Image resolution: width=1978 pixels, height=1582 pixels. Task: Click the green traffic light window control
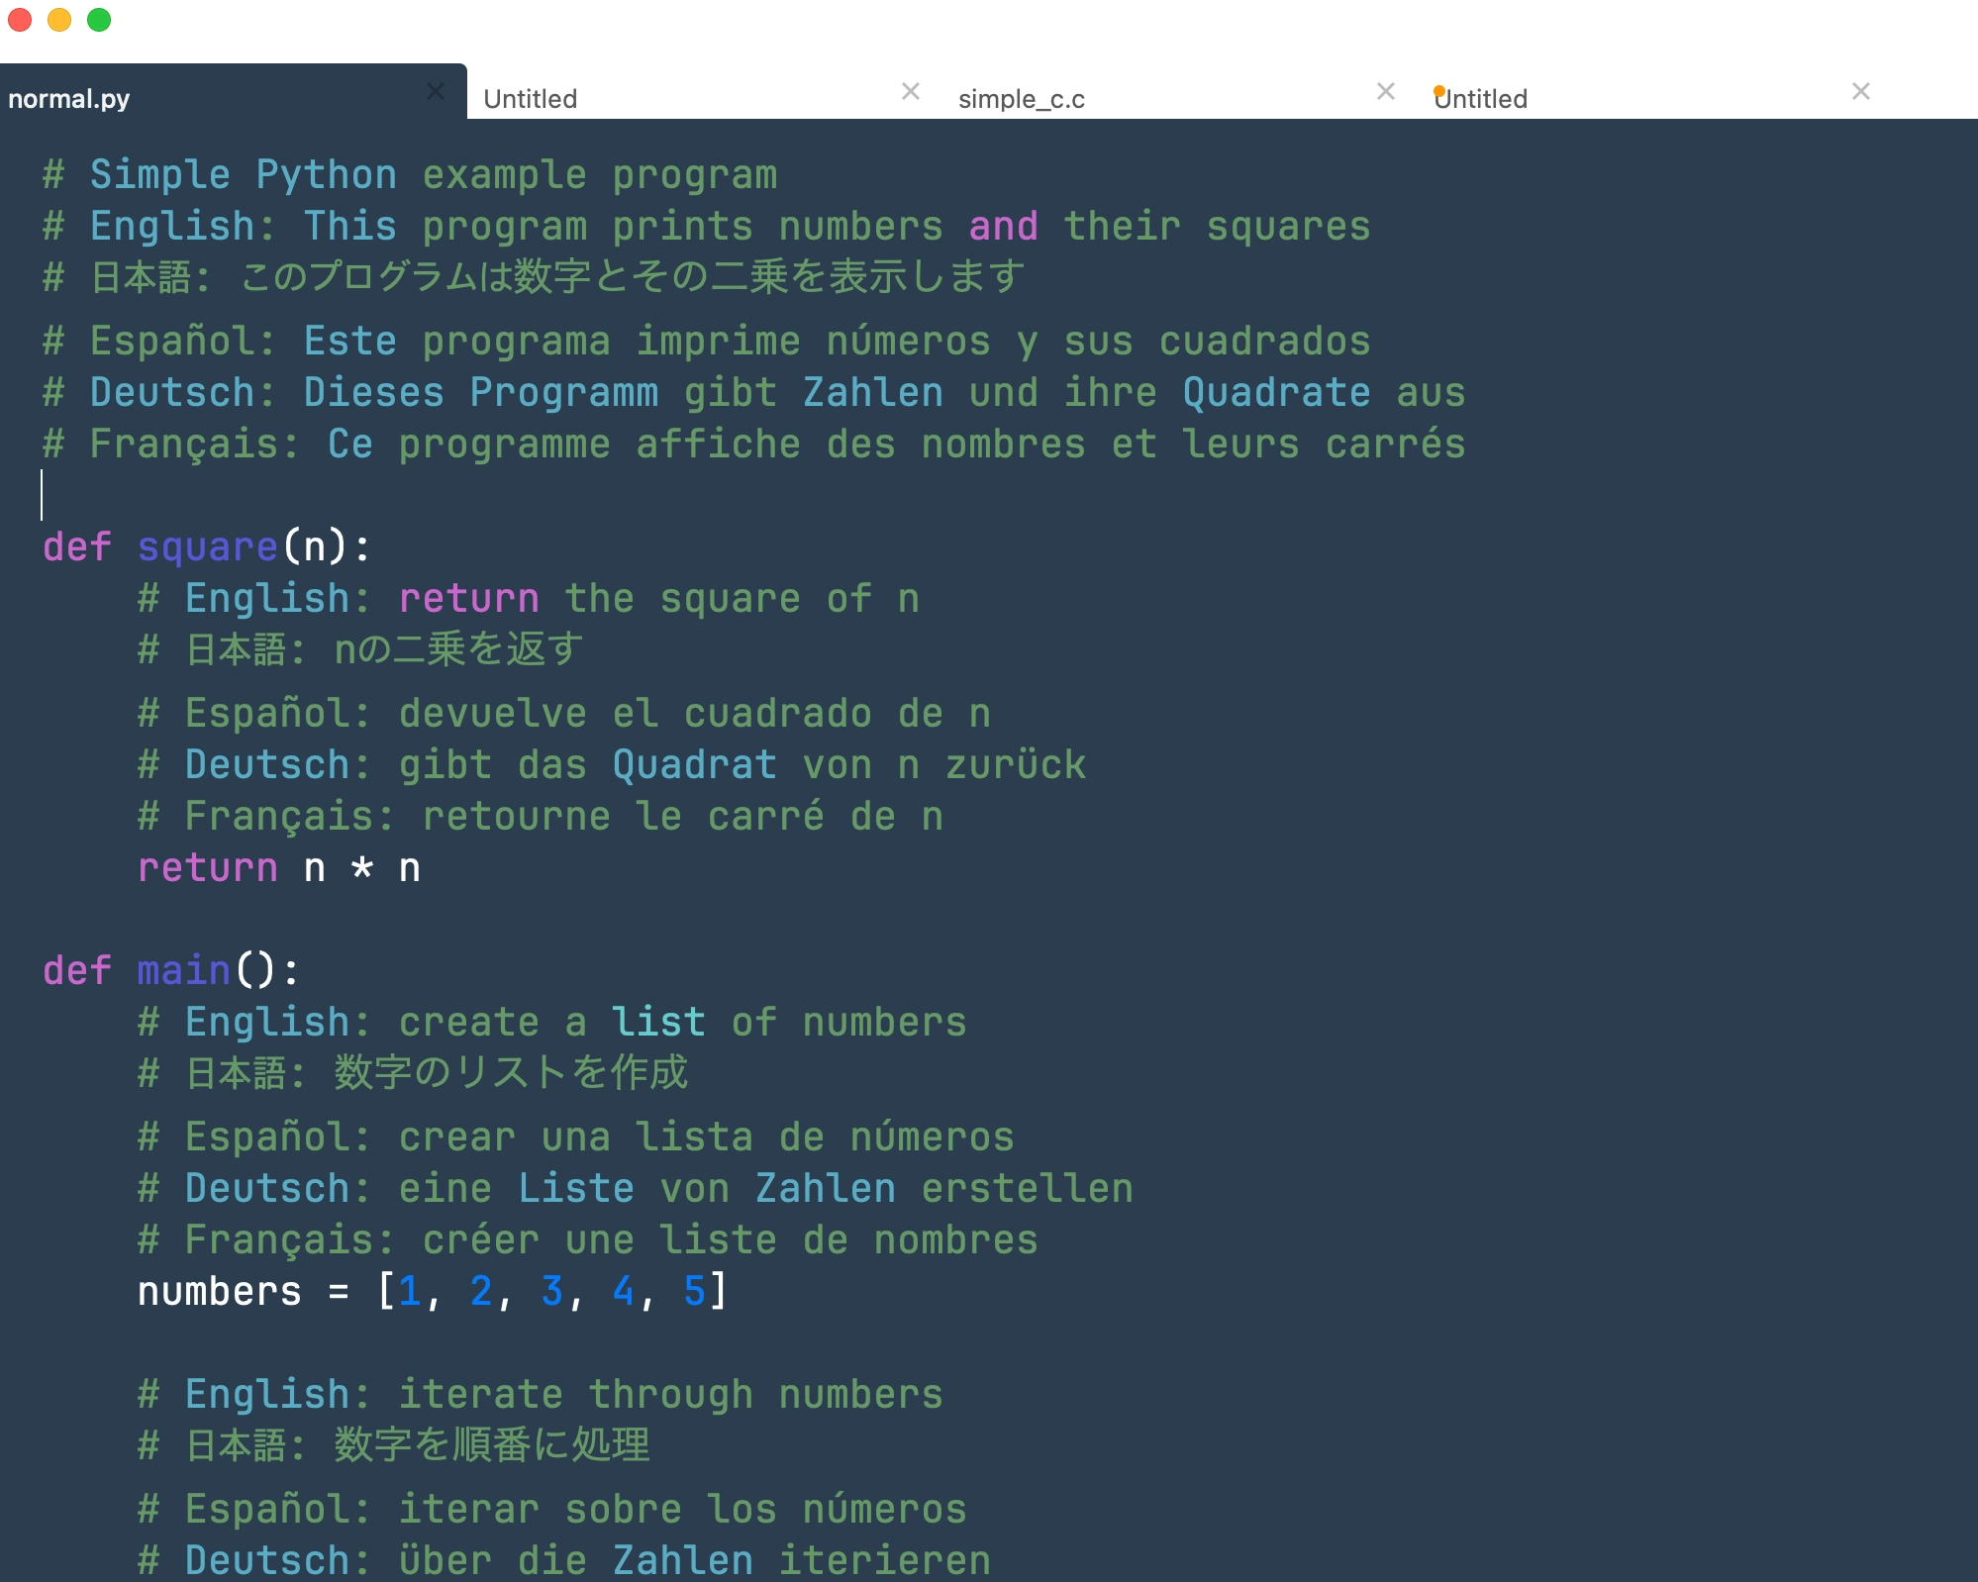[97, 19]
